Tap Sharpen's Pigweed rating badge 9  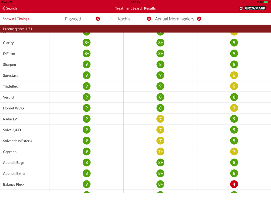coord(87,64)
